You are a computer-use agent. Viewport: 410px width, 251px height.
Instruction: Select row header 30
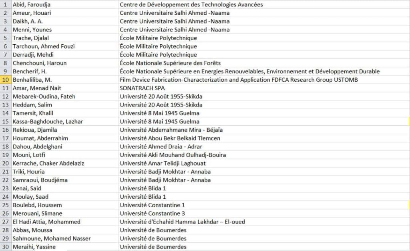click(x=6, y=247)
